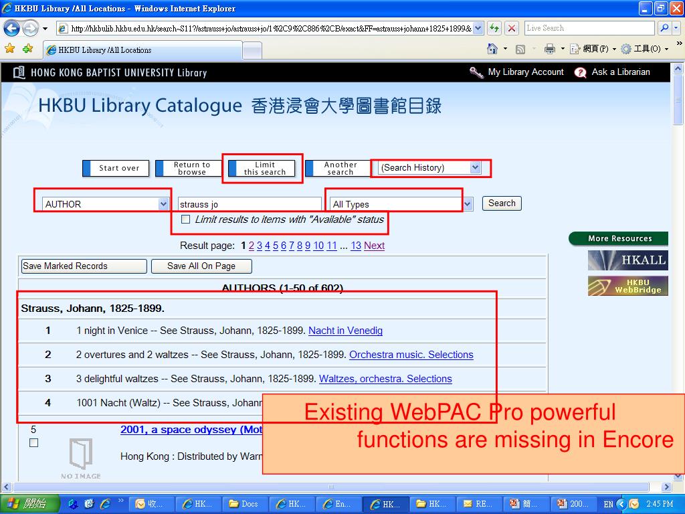
Task: Open the Docs folder taskbar item
Action: click(245, 504)
